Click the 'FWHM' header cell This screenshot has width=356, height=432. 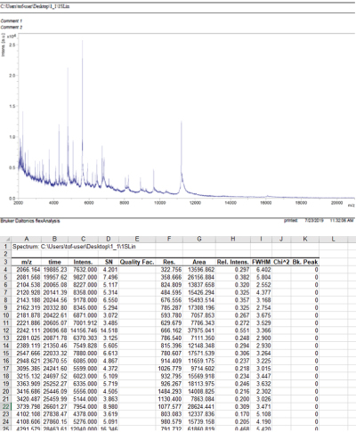point(261,262)
